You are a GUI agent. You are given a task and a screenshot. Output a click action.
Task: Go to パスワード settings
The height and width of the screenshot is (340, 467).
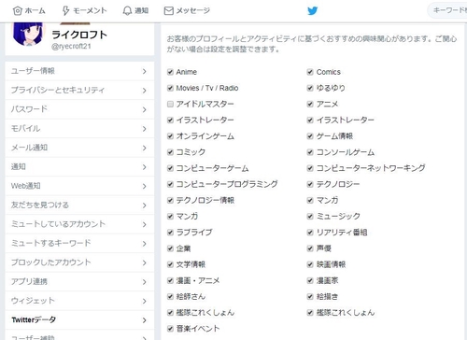point(79,109)
